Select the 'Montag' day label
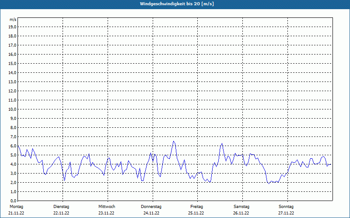This screenshot has width=350, height=218. tap(16, 207)
